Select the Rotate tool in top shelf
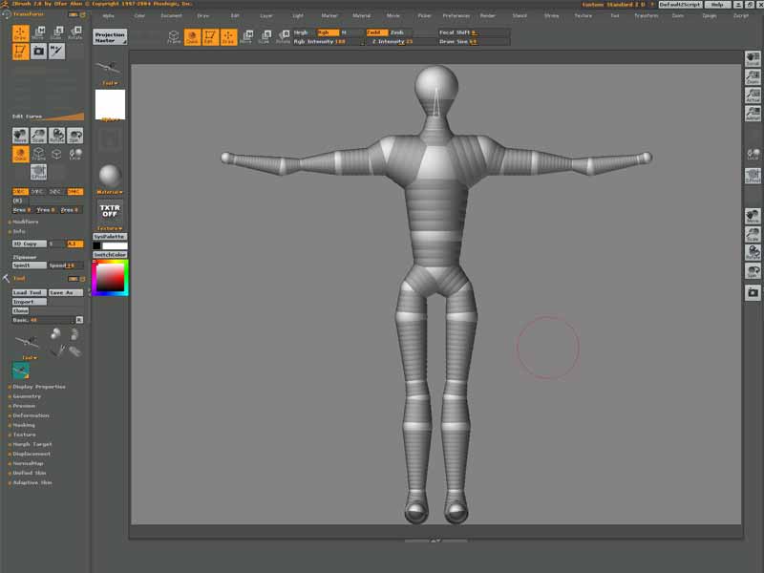This screenshot has height=573, width=764. 283,37
